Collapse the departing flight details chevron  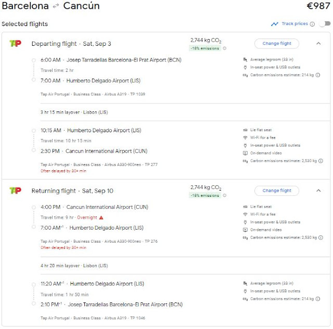[x=318, y=44]
